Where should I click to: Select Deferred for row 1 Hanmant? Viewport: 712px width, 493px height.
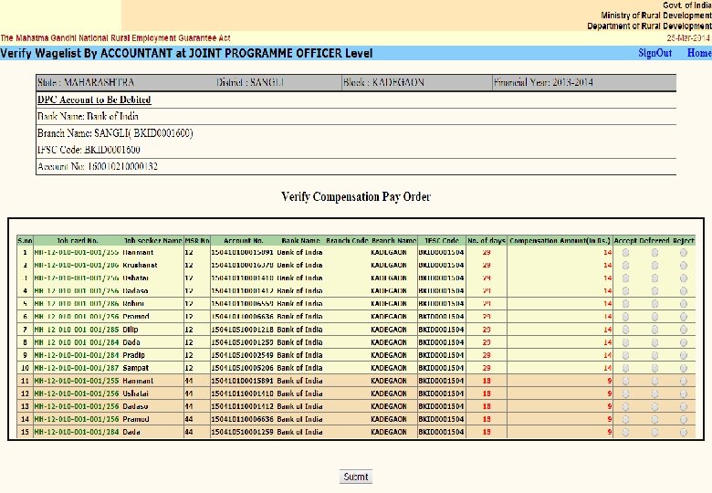coord(654,252)
